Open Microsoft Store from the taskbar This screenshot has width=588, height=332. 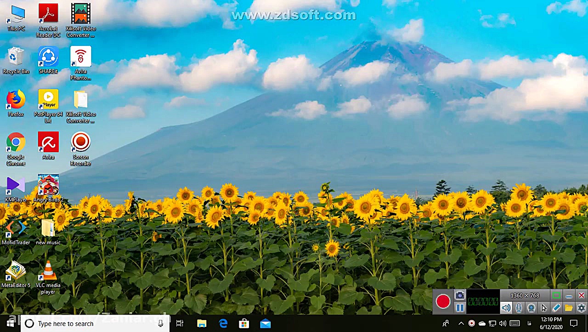244,324
